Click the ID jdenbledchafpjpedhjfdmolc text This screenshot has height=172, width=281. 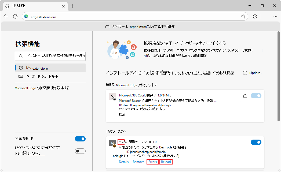click(146, 152)
